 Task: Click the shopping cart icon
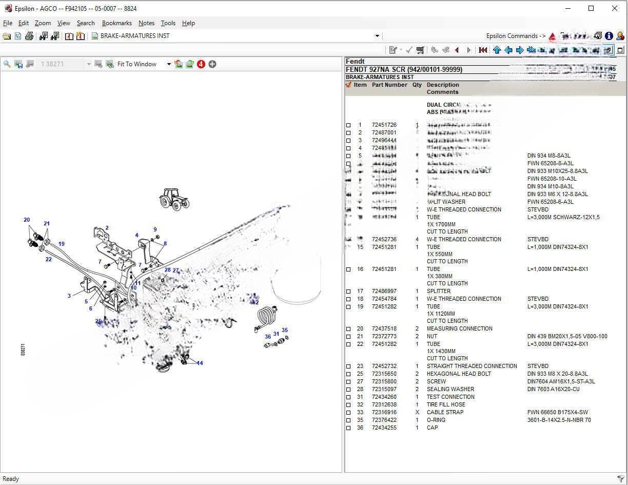420,50
